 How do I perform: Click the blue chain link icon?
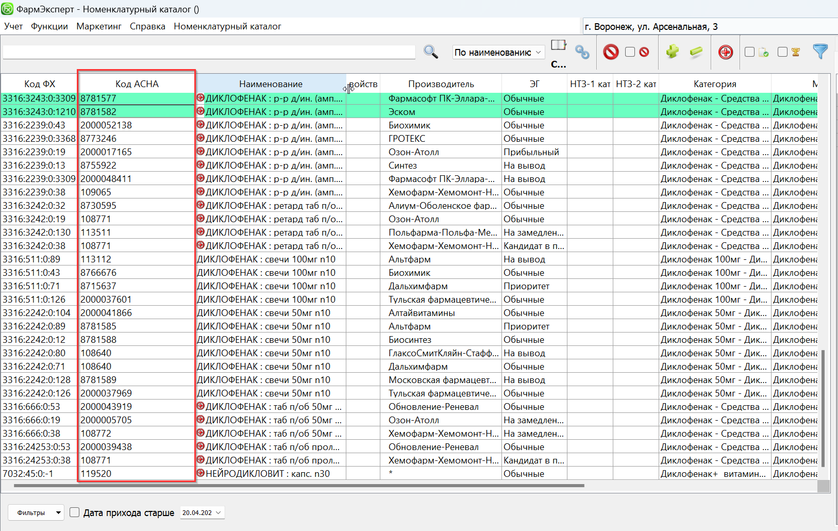coord(582,52)
